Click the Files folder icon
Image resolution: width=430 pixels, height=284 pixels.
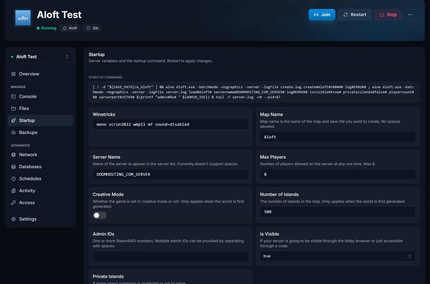[13, 109]
